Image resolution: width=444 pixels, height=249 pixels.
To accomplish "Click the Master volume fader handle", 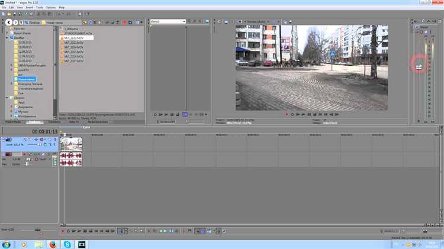I will point(419,66).
